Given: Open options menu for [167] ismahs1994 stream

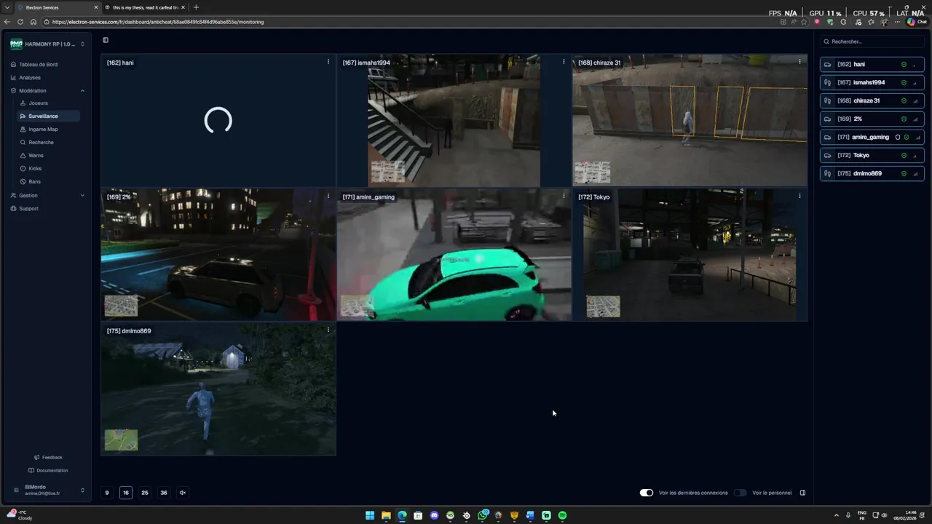Looking at the screenshot, I should click(x=564, y=62).
